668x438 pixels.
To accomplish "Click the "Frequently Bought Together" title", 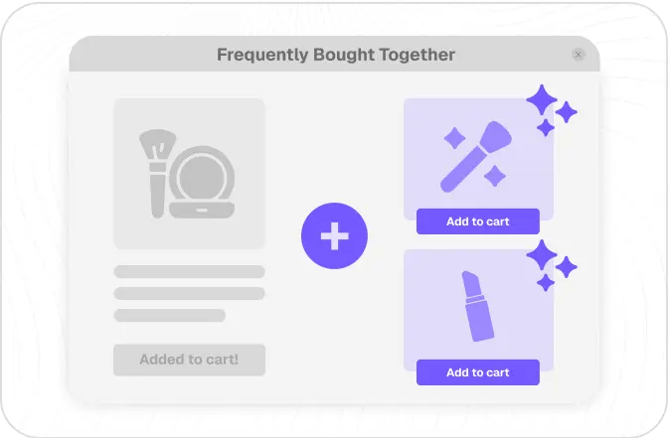I will coord(335,55).
